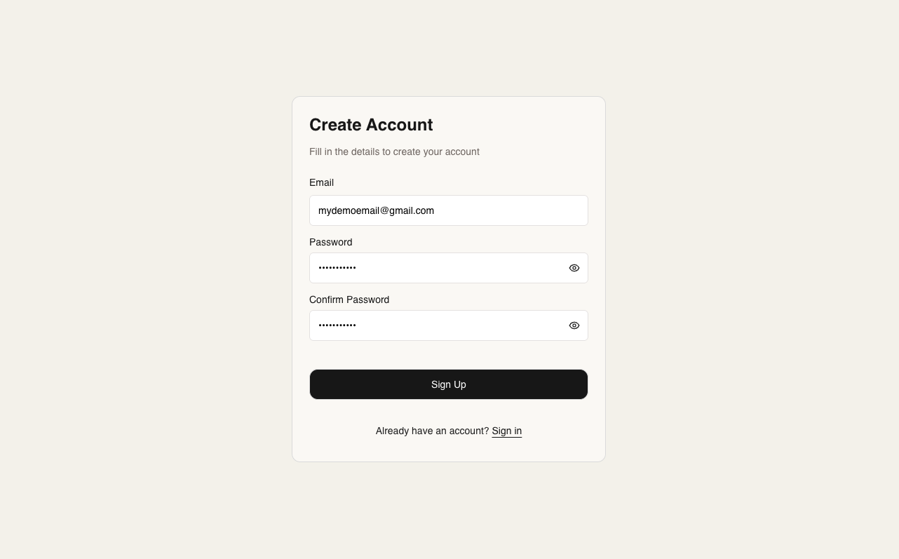Screen dimensions: 899x559
Task: Toggle visibility of the Confirm Password field
Action: coord(574,325)
